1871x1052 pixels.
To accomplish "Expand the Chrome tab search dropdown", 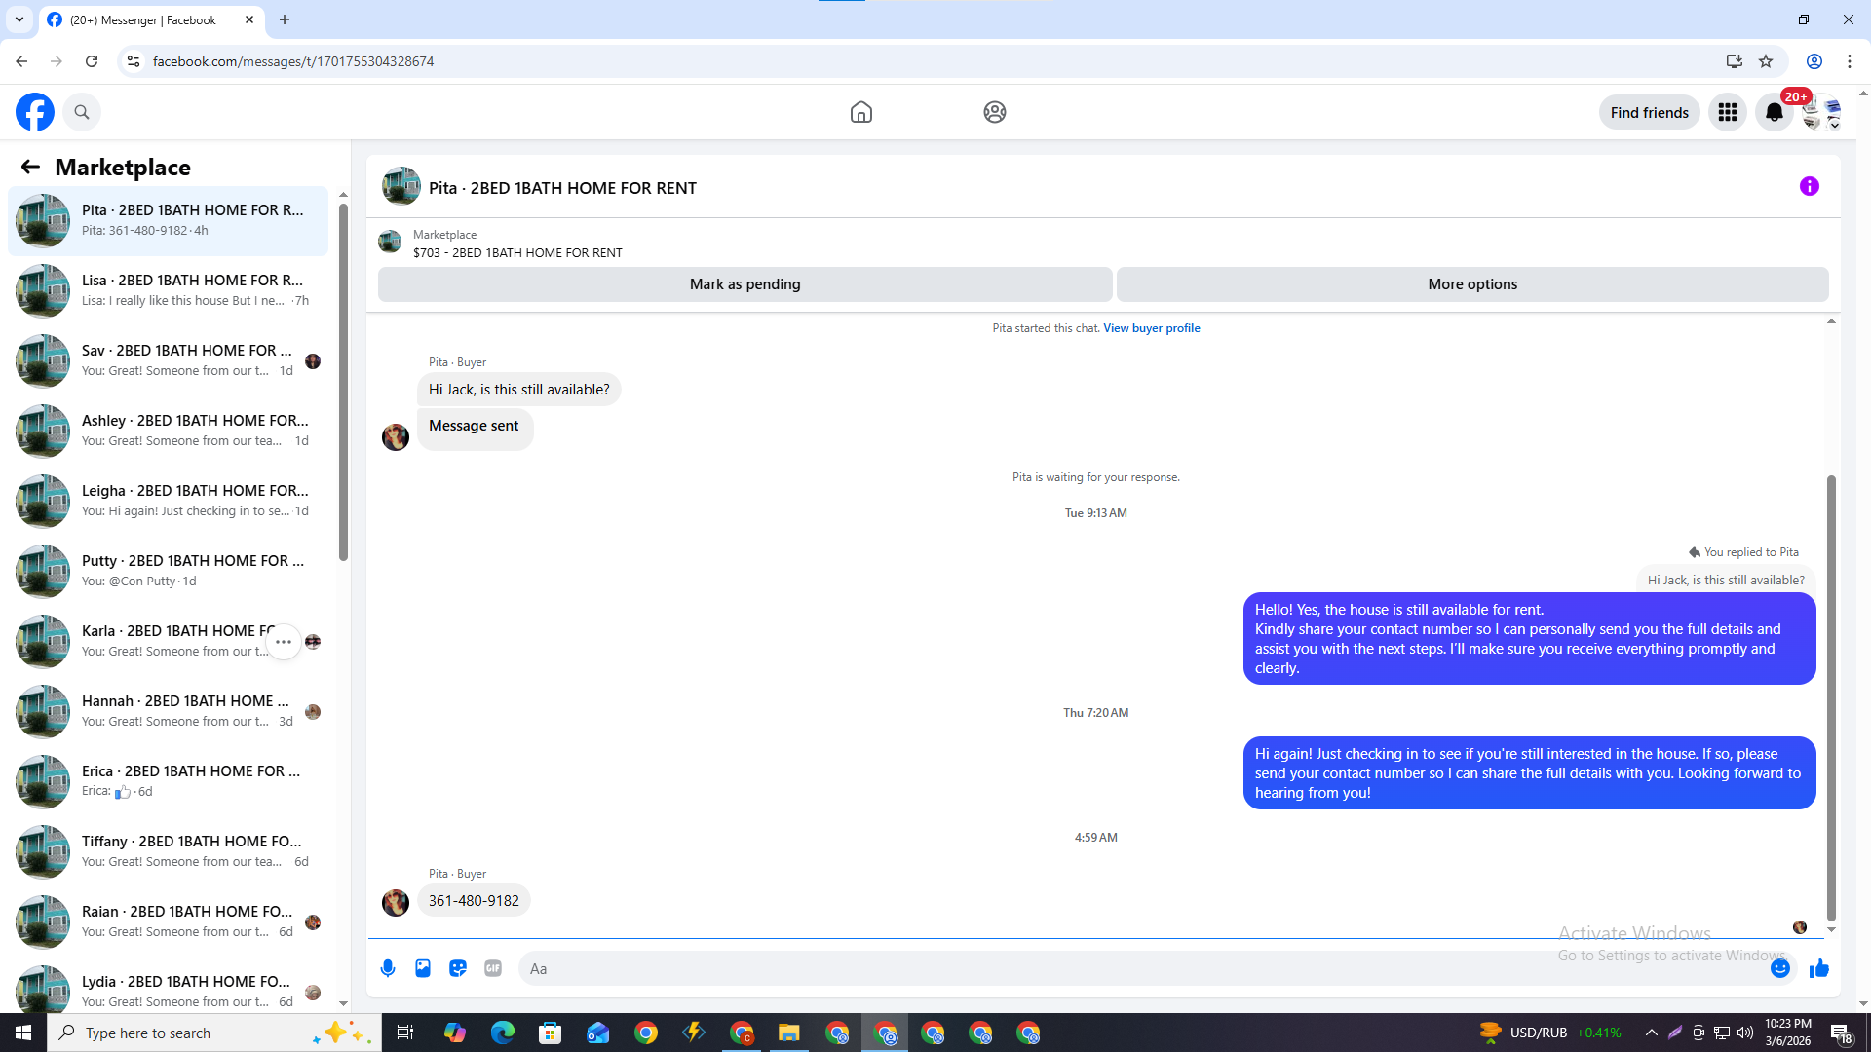I will pos(19,19).
